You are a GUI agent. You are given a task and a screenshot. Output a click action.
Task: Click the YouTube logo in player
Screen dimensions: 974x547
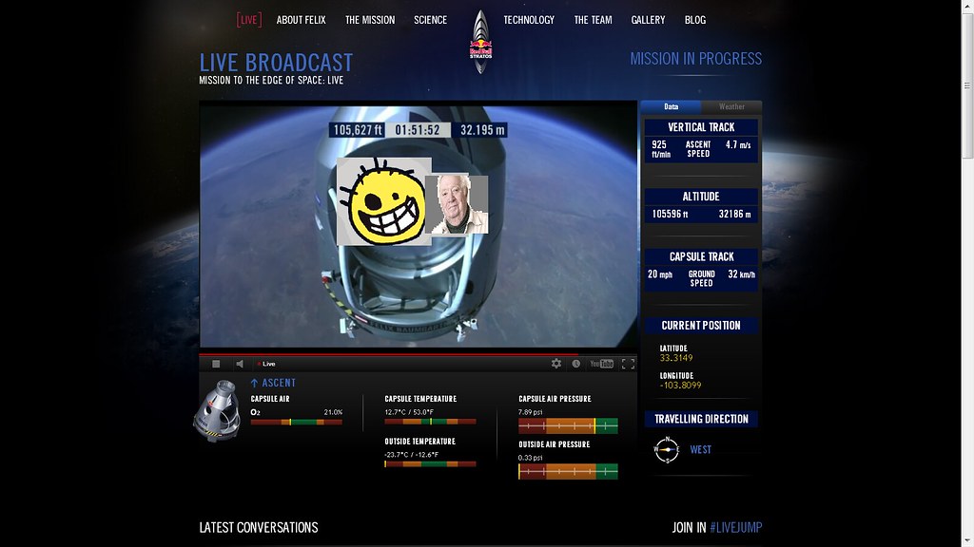(x=601, y=364)
